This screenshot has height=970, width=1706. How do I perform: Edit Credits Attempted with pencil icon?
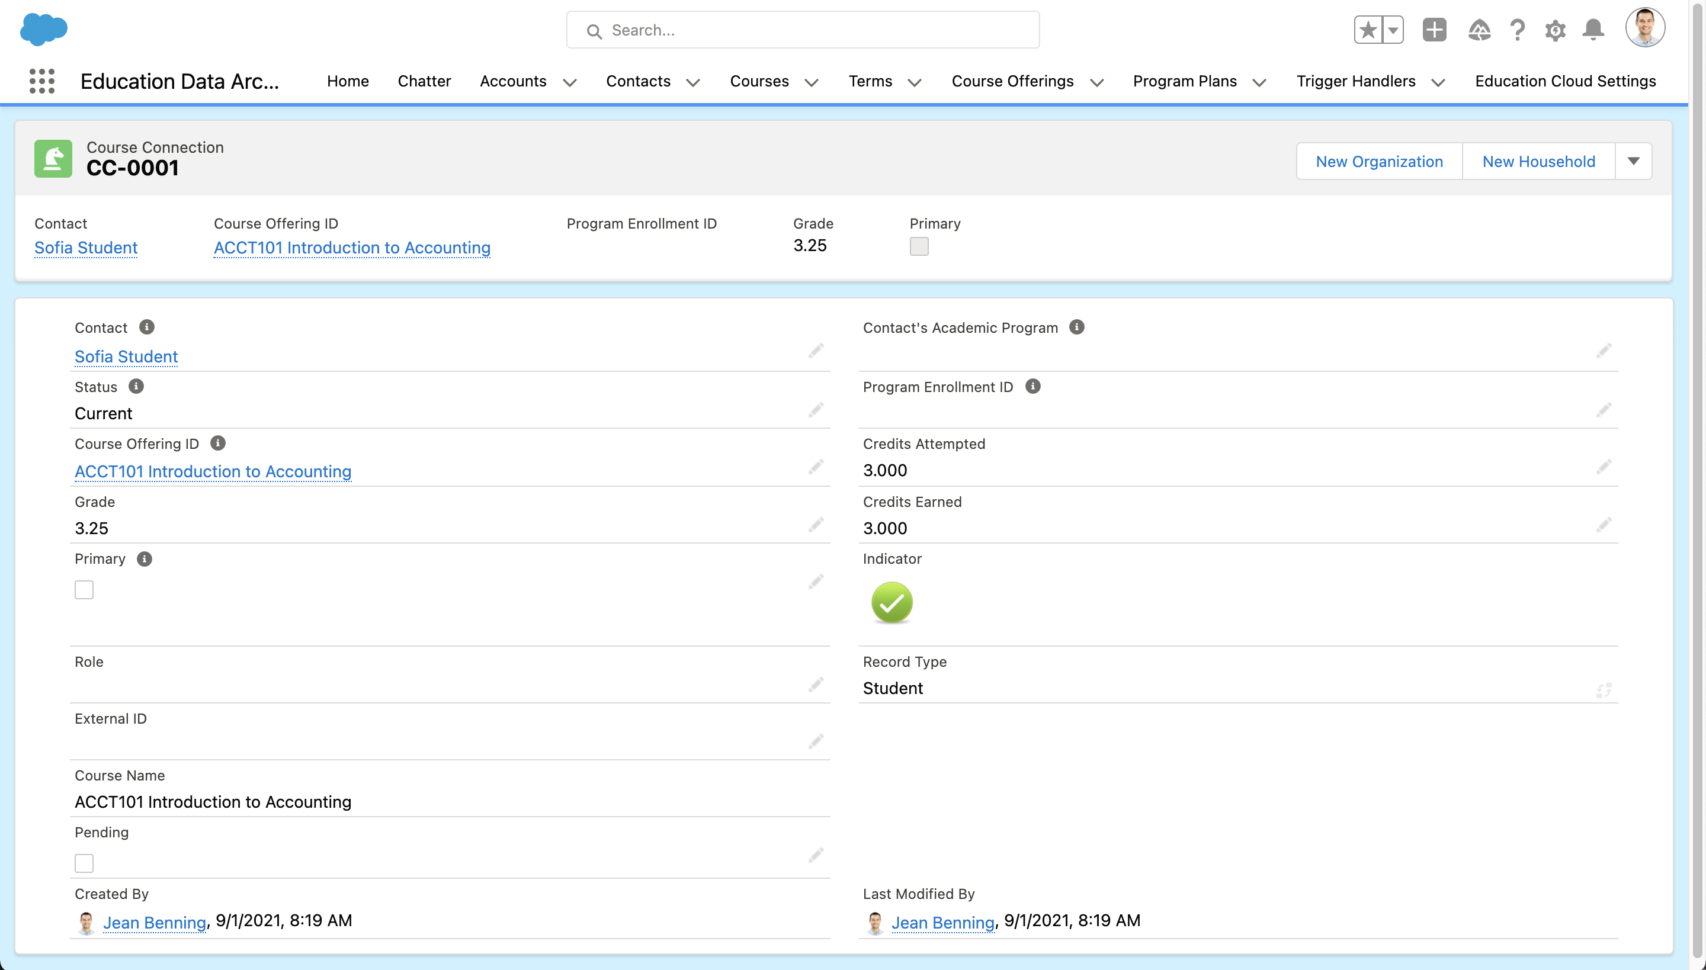point(1604,467)
